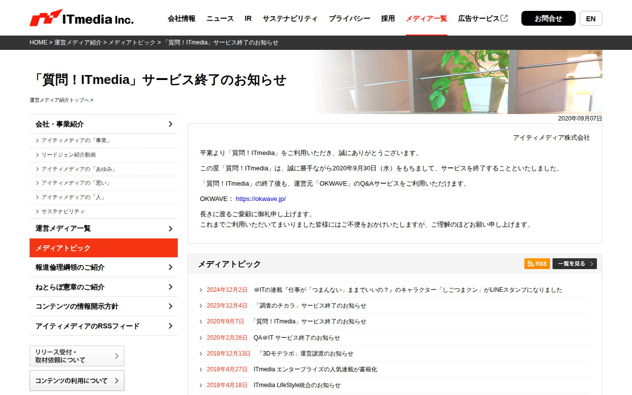Expand the コンテンツの情報開示方針 chevron
The height and width of the screenshot is (395, 632).
[170, 307]
